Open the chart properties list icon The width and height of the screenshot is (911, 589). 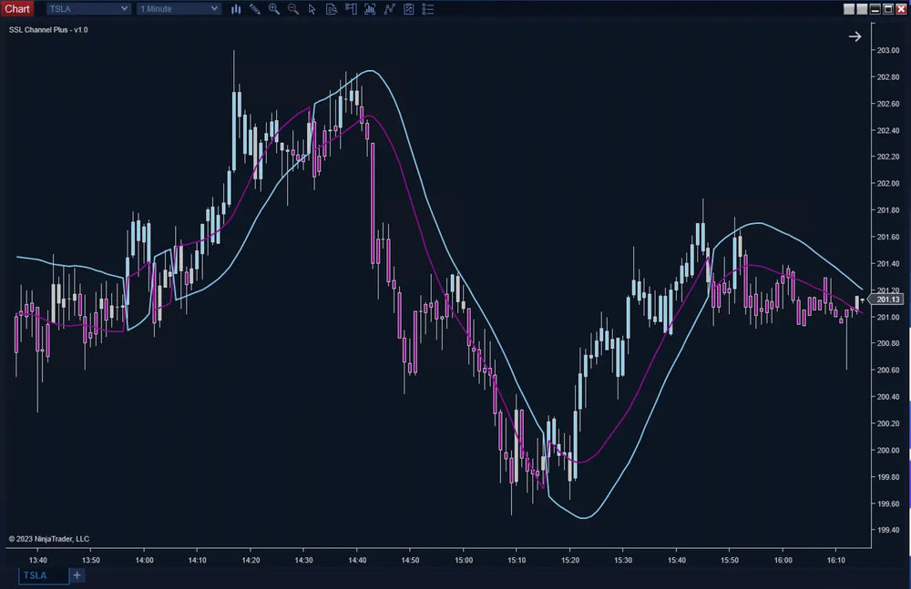tap(427, 9)
